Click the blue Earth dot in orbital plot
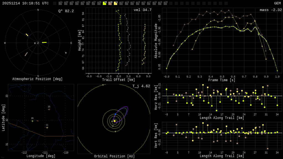The height and width of the screenshot is (159, 283). [x=115, y=114]
